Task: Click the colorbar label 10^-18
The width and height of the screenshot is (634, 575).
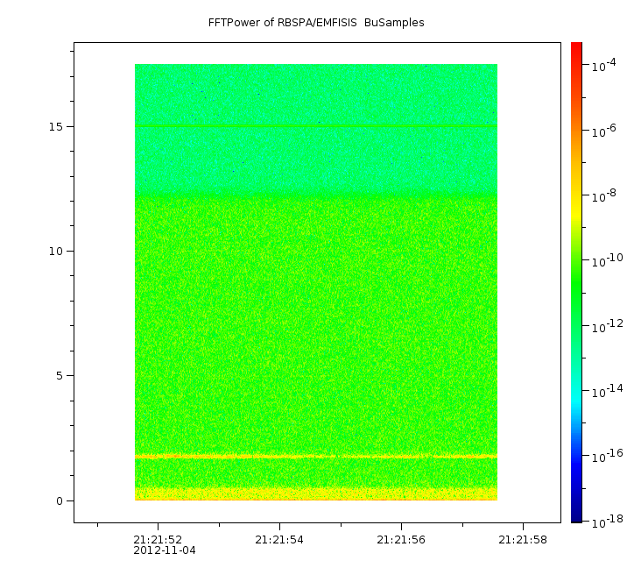Action: point(608,522)
